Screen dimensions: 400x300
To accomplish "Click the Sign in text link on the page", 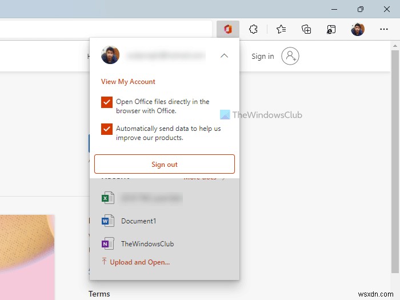I will click(x=262, y=56).
